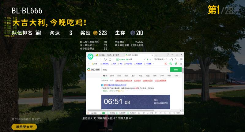The image size is (245, 132).
Task: Click the headphones icon in browser toolbar
Action: click(172, 59)
